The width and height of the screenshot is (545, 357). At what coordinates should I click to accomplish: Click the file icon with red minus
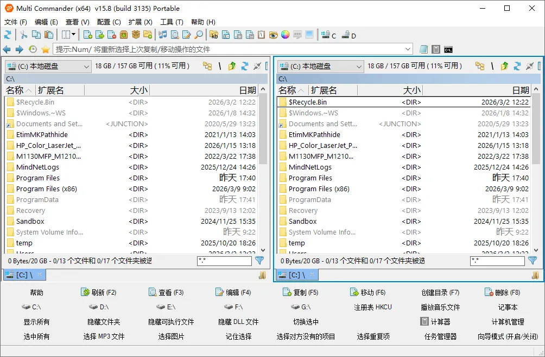pyautogui.click(x=112, y=35)
